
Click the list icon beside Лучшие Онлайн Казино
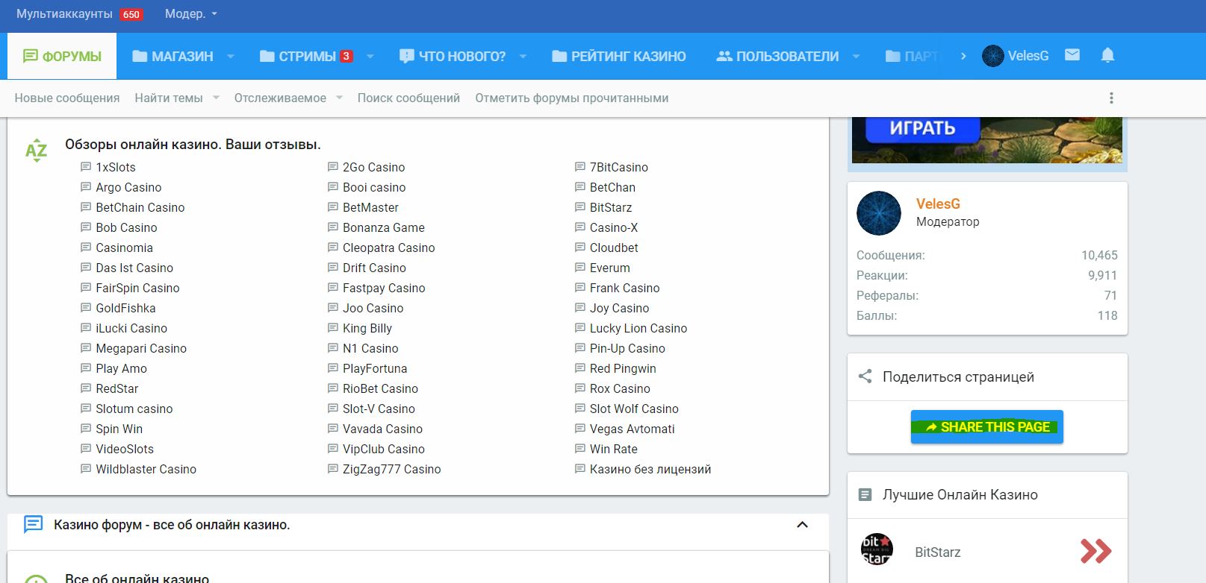click(x=865, y=494)
